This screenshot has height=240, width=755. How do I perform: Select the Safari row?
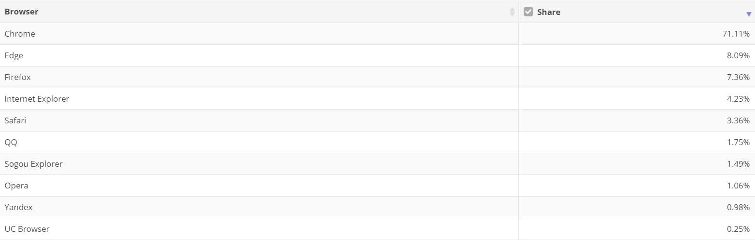pyautogui.click(x=377, y=120)
